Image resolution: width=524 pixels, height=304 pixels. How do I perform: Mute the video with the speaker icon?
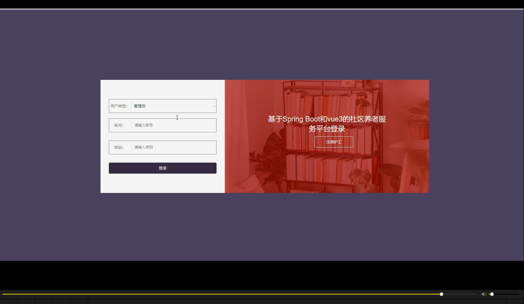click(484, 294)
